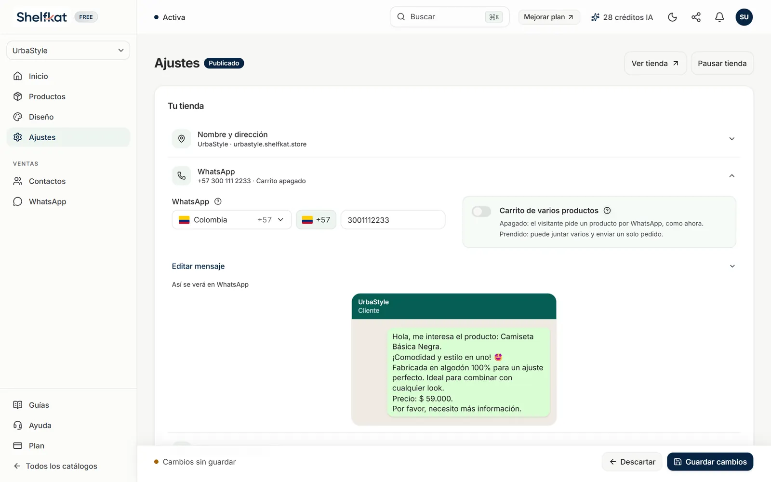Image resolution: width=771 pixels, height=482 pixels.
Task: Click the Shelfkat logo
Action: [x=41, y=17]
